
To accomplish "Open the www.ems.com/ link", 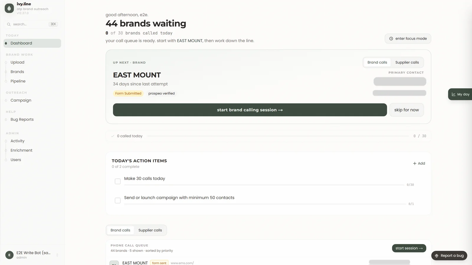I will [182, 263].
